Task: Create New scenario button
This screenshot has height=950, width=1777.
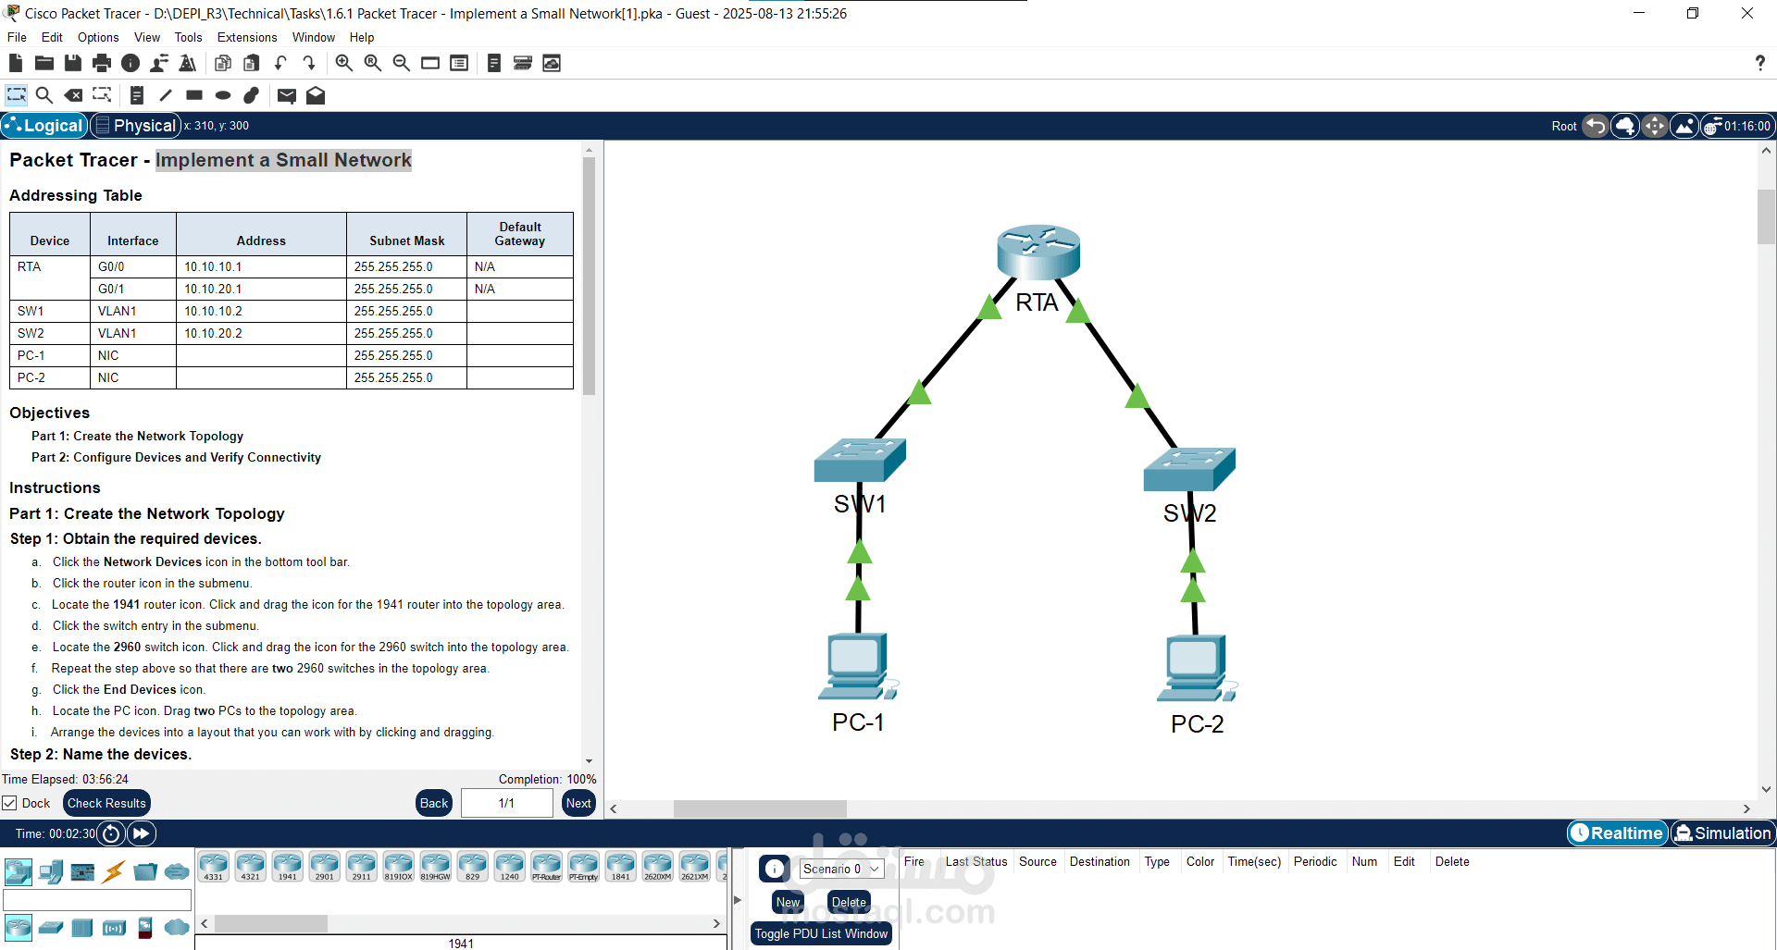Action: [x=789, y=902]
